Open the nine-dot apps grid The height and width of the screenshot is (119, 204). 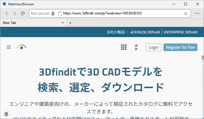[x=124, y=47]
